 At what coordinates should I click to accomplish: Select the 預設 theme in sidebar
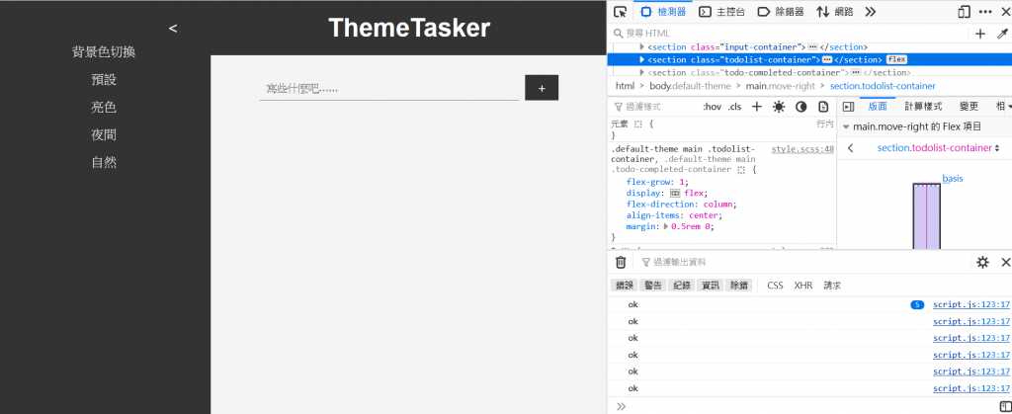click(x=104, y=80)
